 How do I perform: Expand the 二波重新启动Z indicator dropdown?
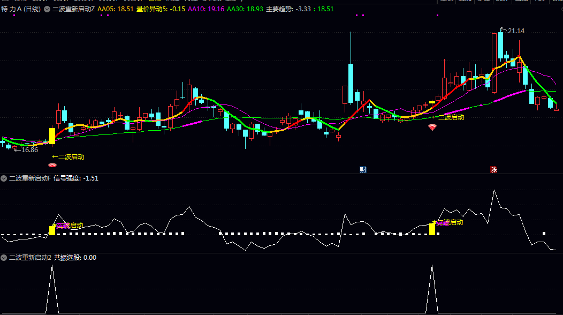[47, 9]
